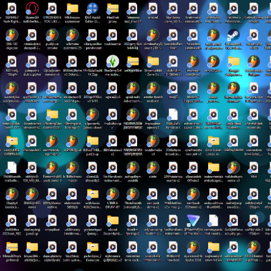Select the 'v3 1411' audio file

coord(93,88)
